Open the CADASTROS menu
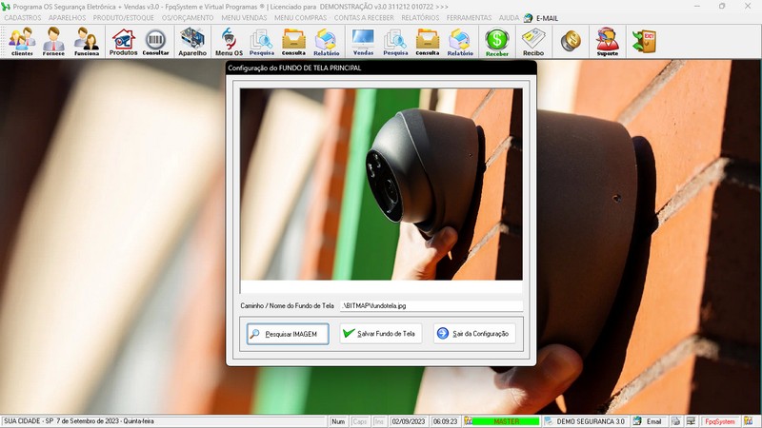Screen dimensions: 762x428 click(23, 18)
